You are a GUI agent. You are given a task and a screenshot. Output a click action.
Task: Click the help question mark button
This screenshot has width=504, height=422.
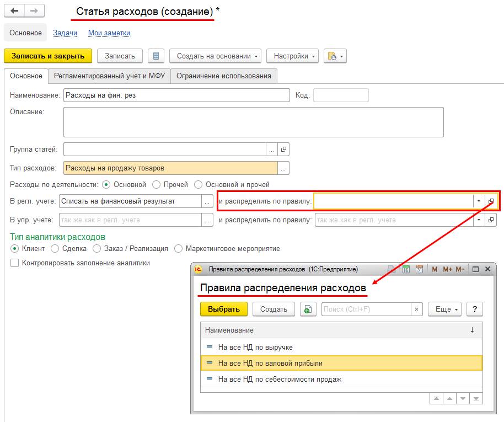475,309
